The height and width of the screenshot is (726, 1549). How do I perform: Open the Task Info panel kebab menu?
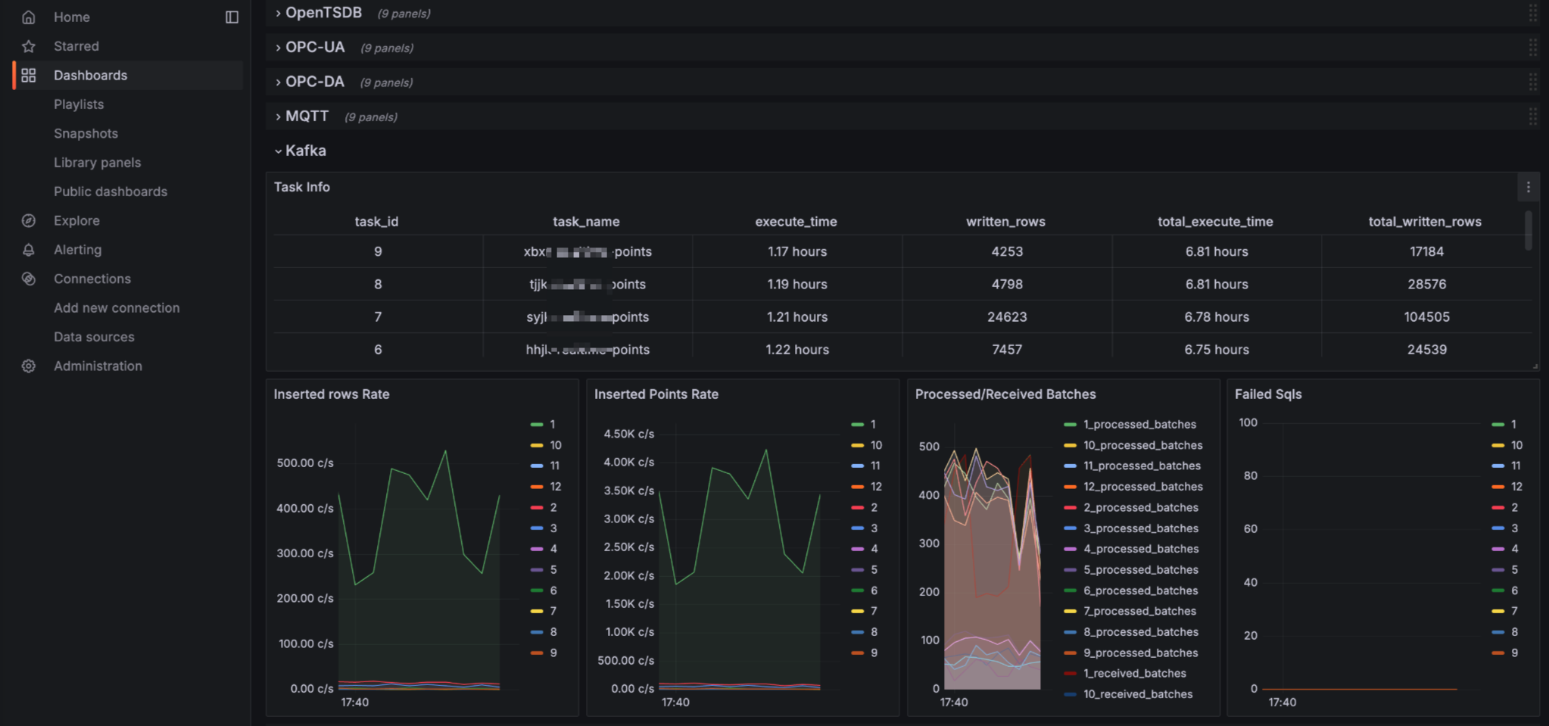pyautogui.click(x=1528, y=187)
